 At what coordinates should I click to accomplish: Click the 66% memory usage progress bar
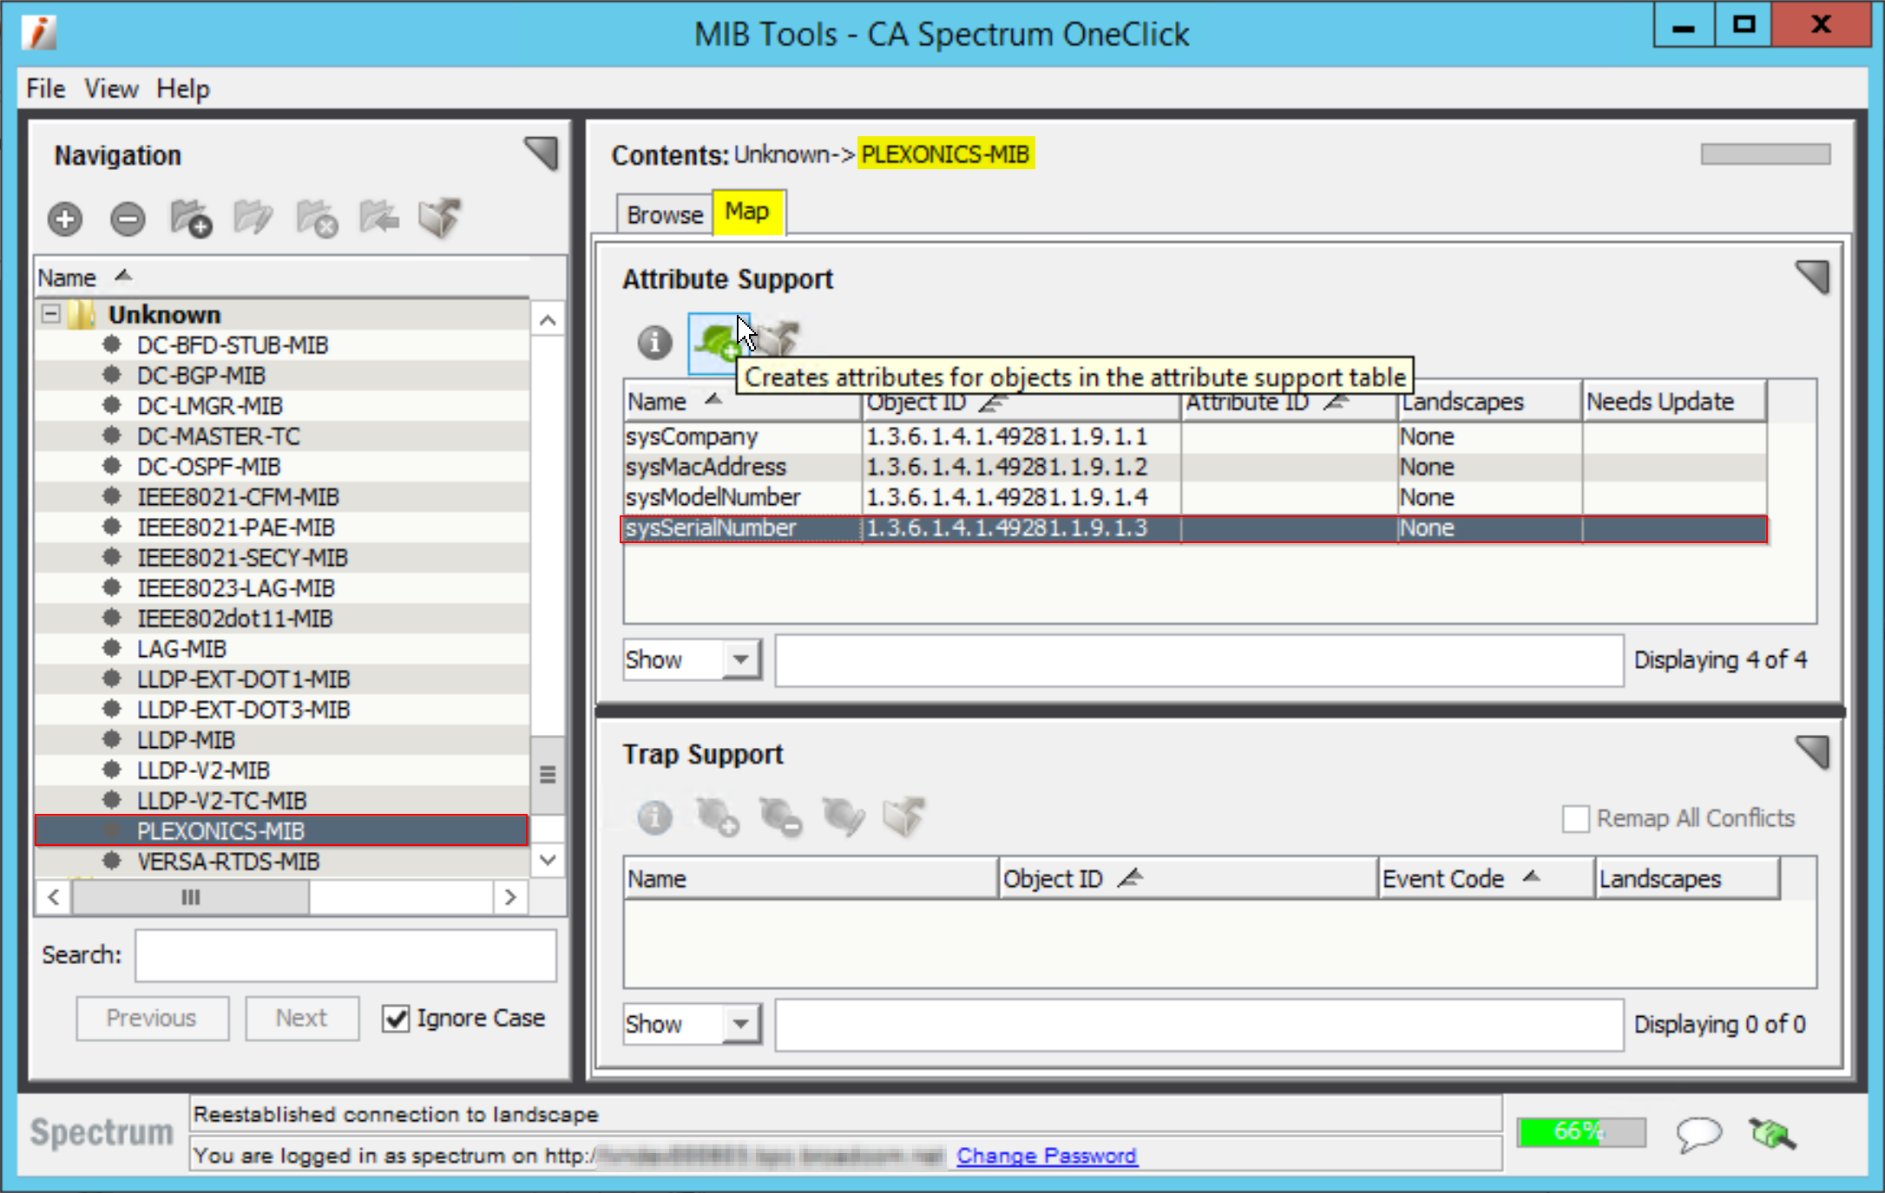coord(1581,1131)
